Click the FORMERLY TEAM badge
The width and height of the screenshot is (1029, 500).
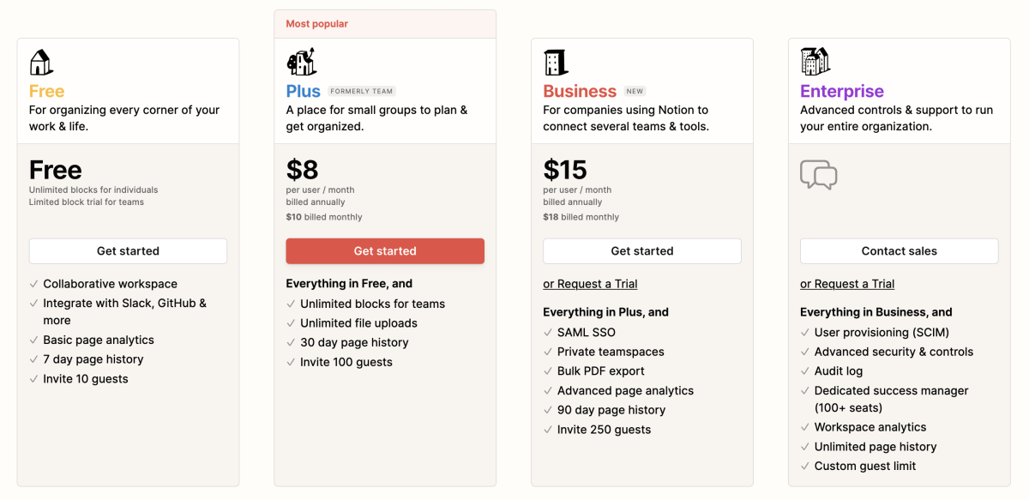[361, 91]
